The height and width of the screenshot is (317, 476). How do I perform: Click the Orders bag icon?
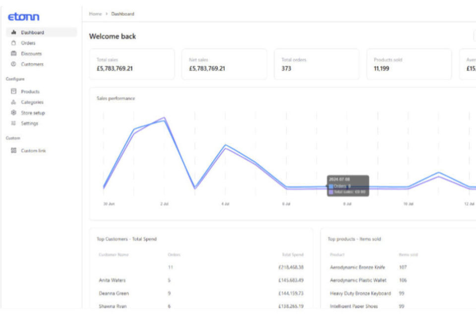(x=14, y=43)
